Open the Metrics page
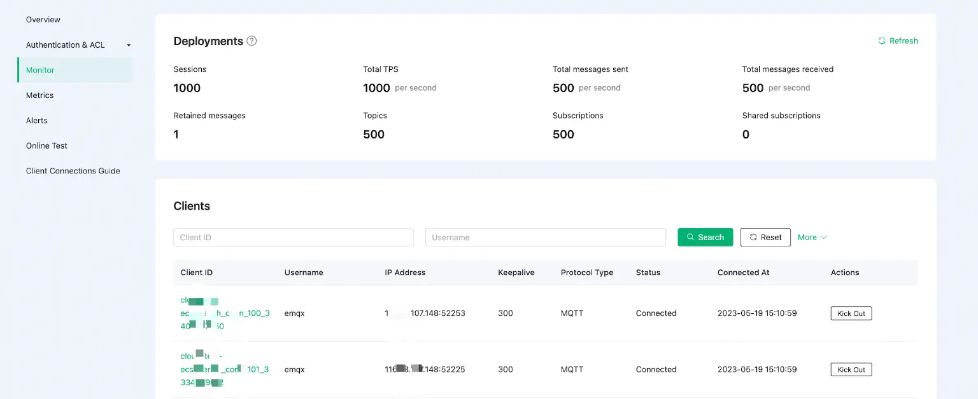The image size is (978, 399). 39,95
